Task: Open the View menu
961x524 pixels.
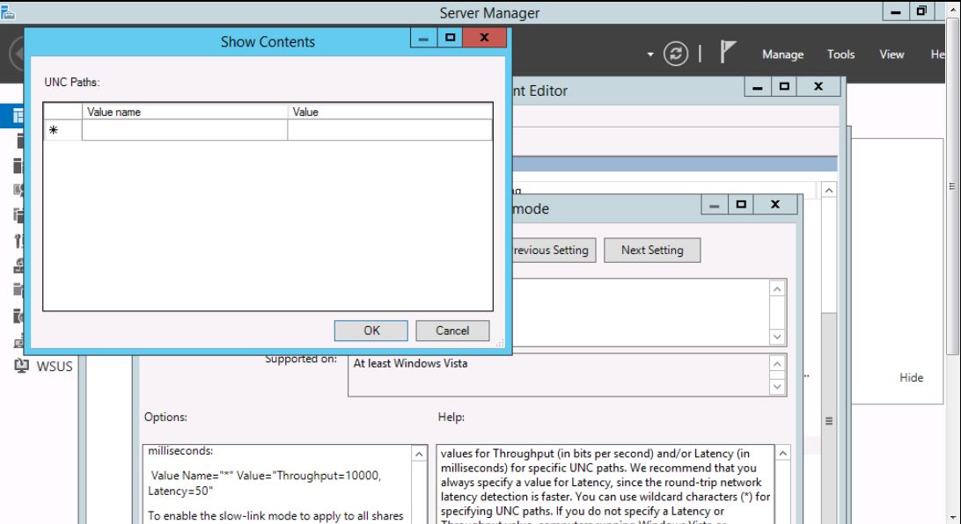Action: tap(891, 55)
